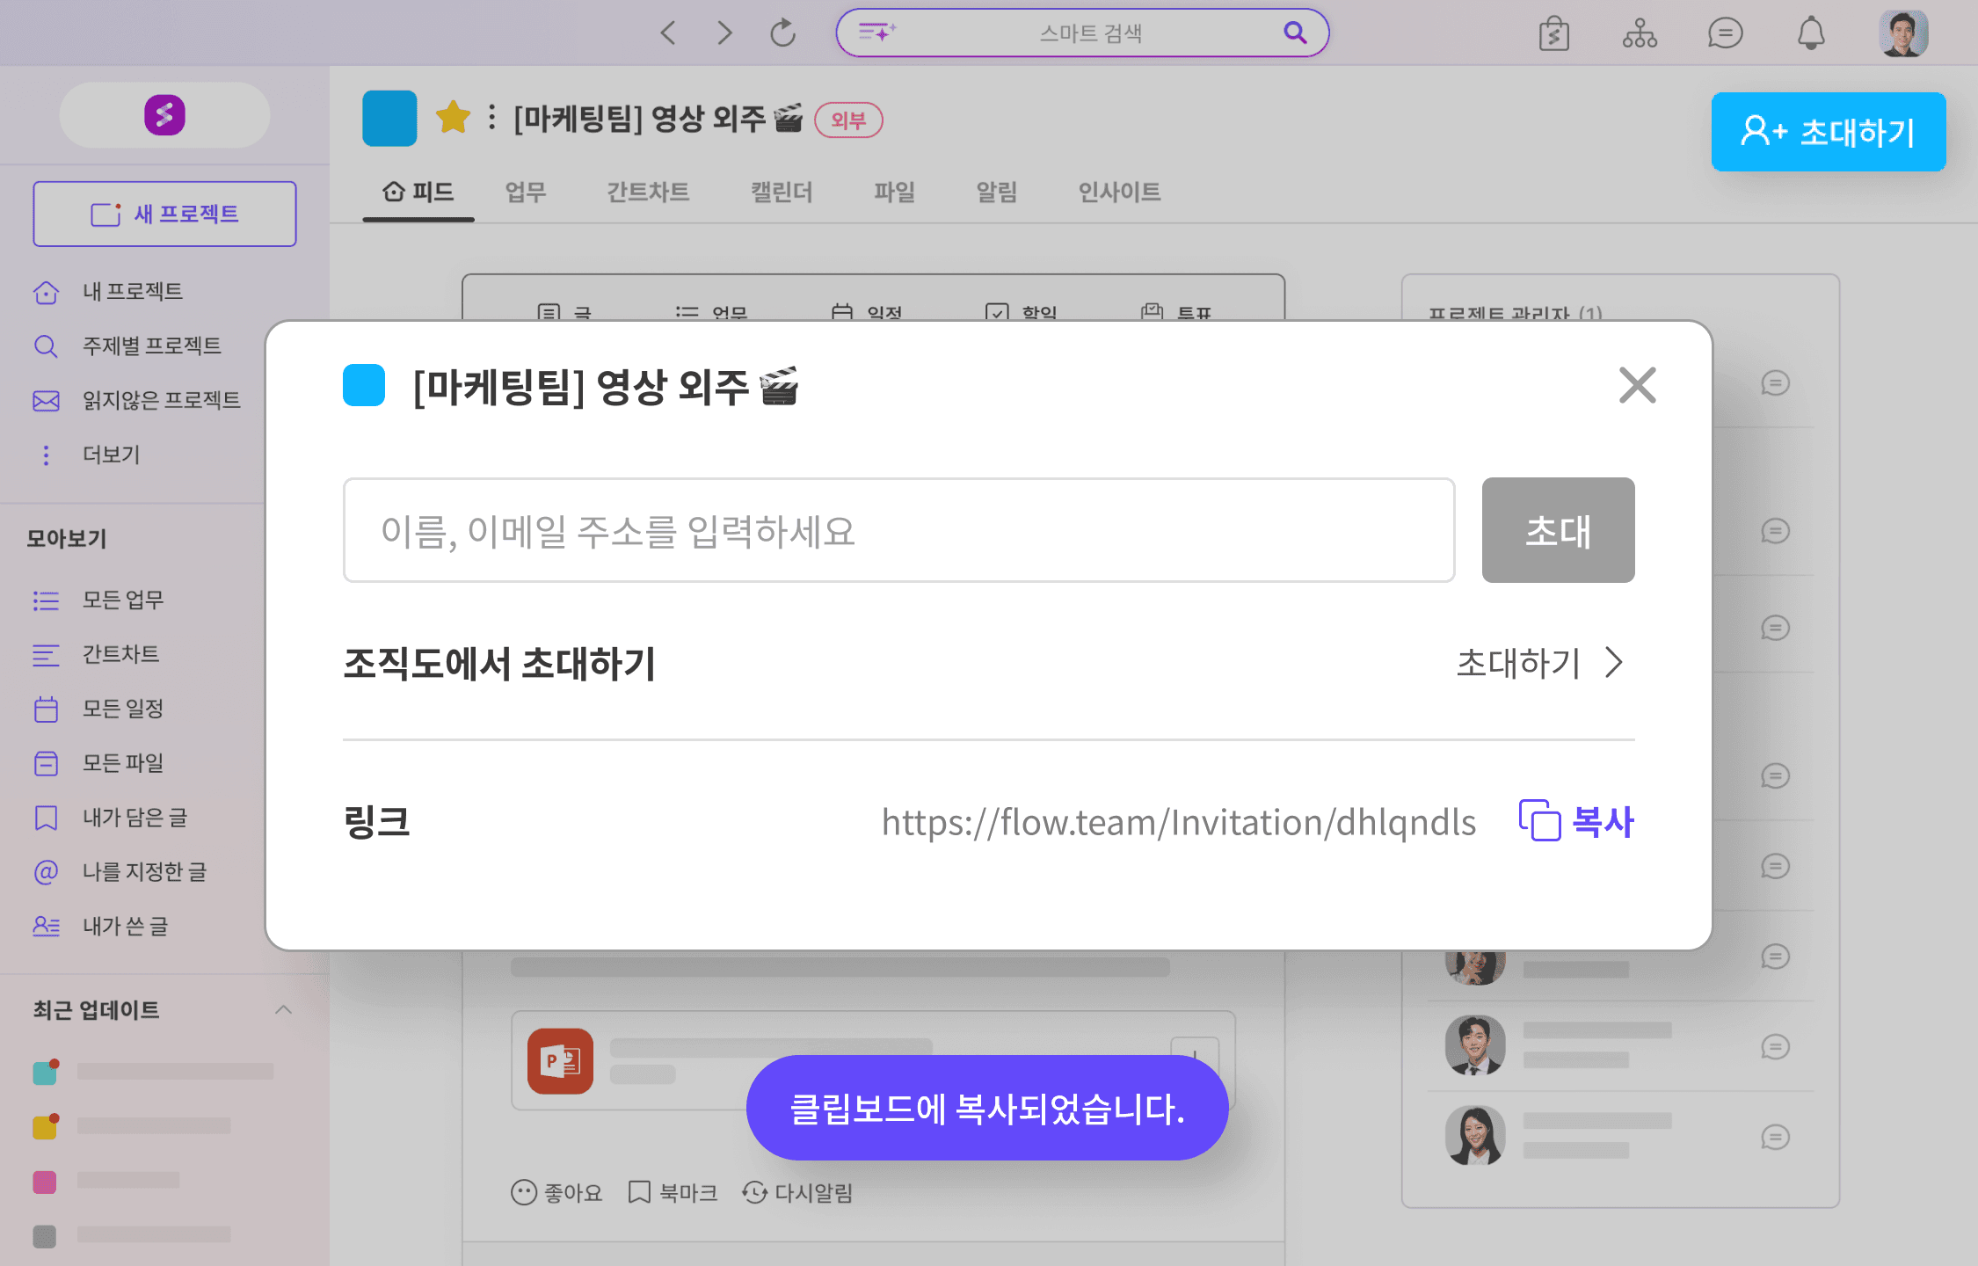The width and height of the screenshot is (1978, 1266).
Task: Open organization chart icon in top bar
Action: point(1640,33)
